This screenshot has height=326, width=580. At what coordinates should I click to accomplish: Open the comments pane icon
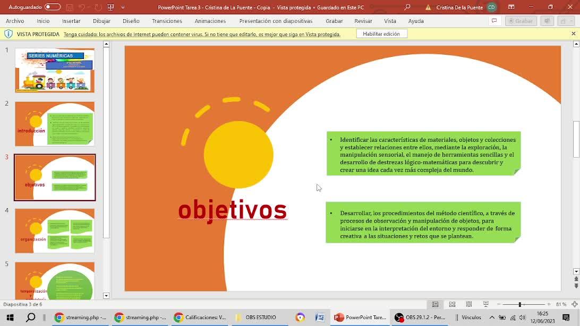494,21
